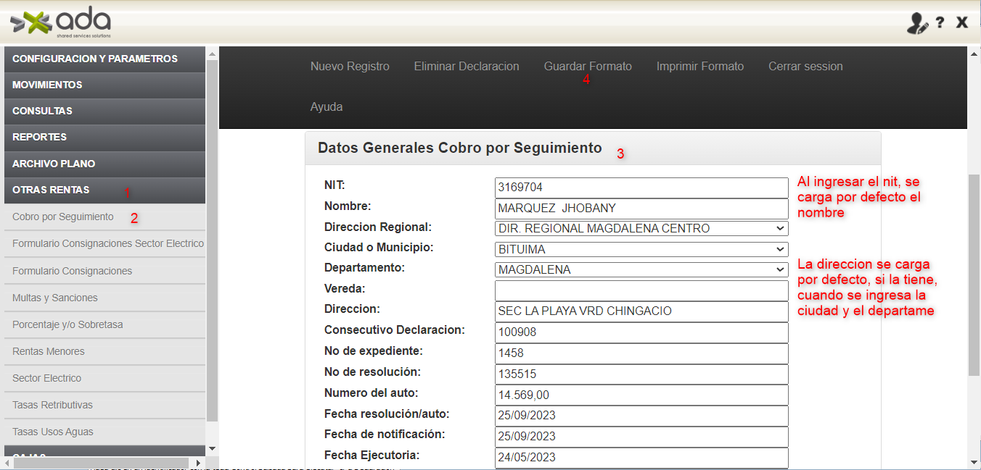Open Direccion Regional dropdown
Screen dimensions: 981x470
641,228
